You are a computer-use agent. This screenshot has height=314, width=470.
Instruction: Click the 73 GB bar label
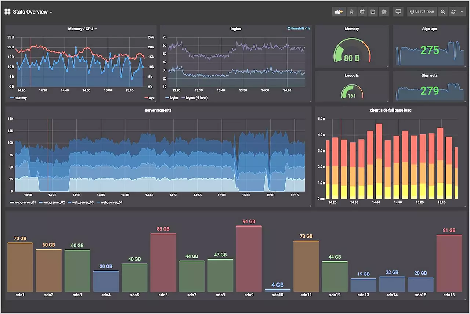tap(306, 236)
